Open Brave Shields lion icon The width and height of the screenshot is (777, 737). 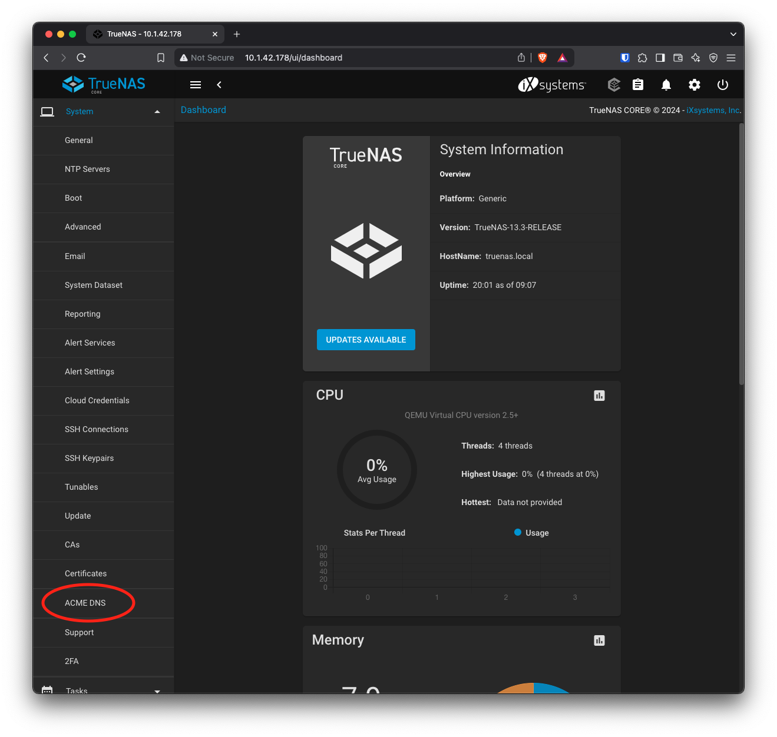click(543, 57)
